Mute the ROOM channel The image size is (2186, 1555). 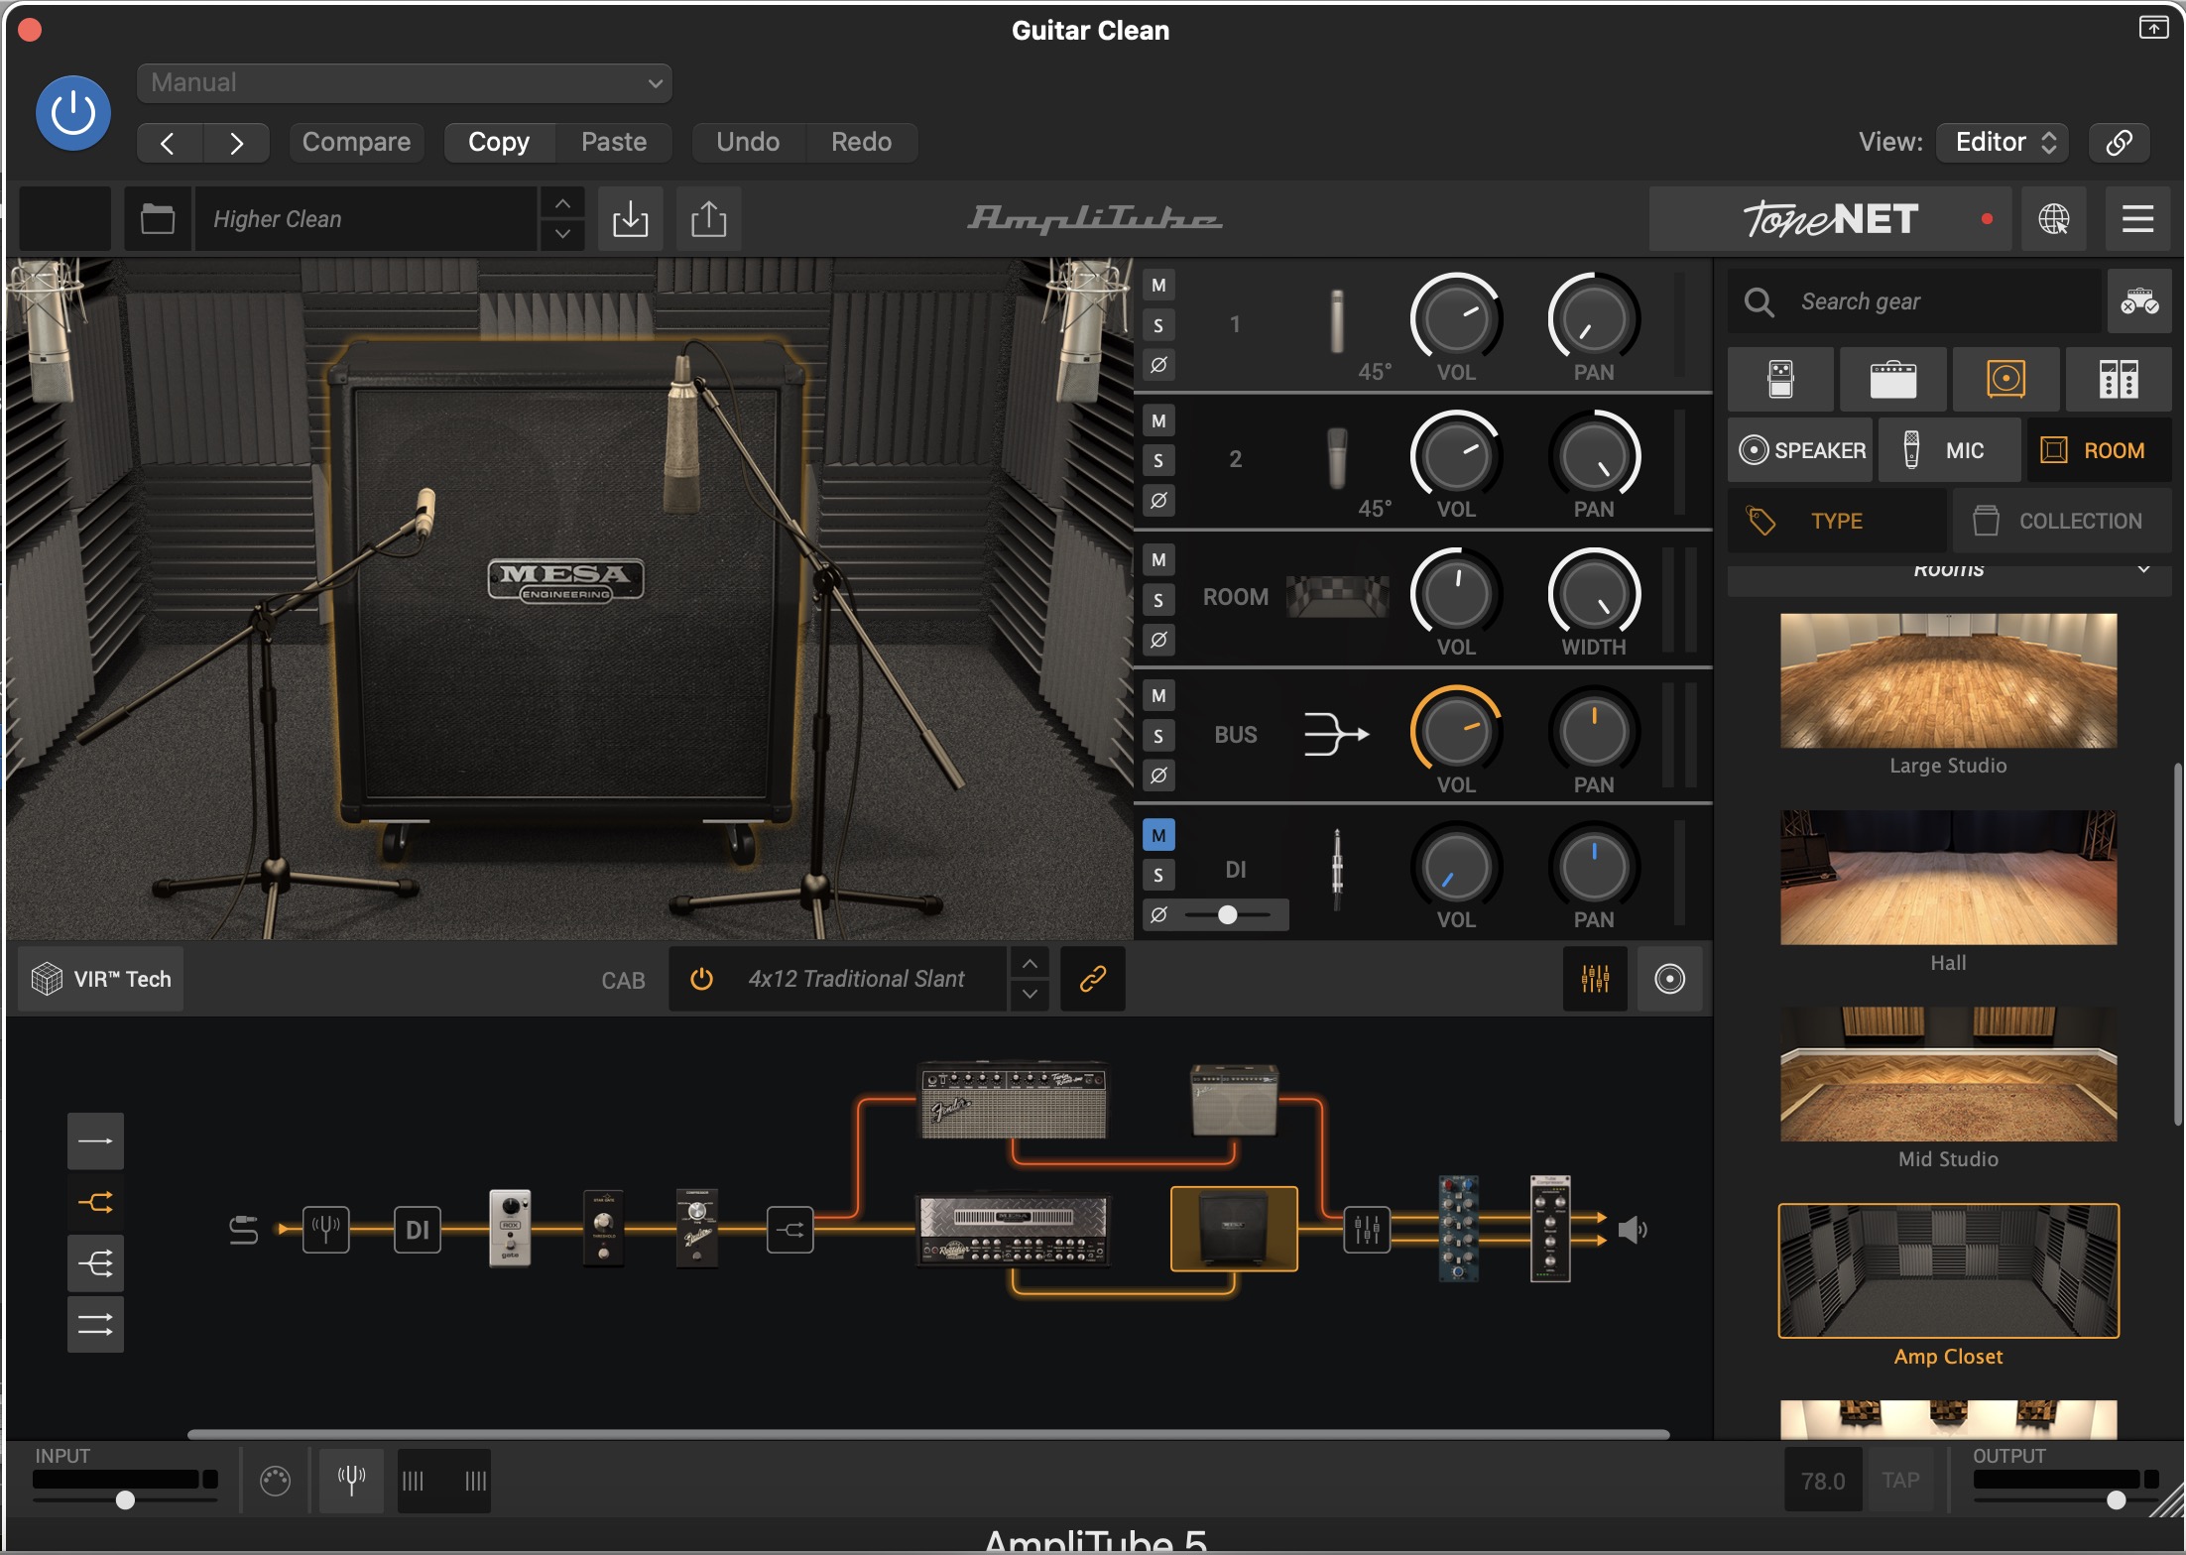pyautogui.click(x=1158, y=560)
